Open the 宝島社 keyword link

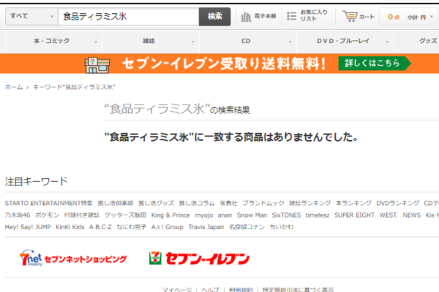coord(228,203)
